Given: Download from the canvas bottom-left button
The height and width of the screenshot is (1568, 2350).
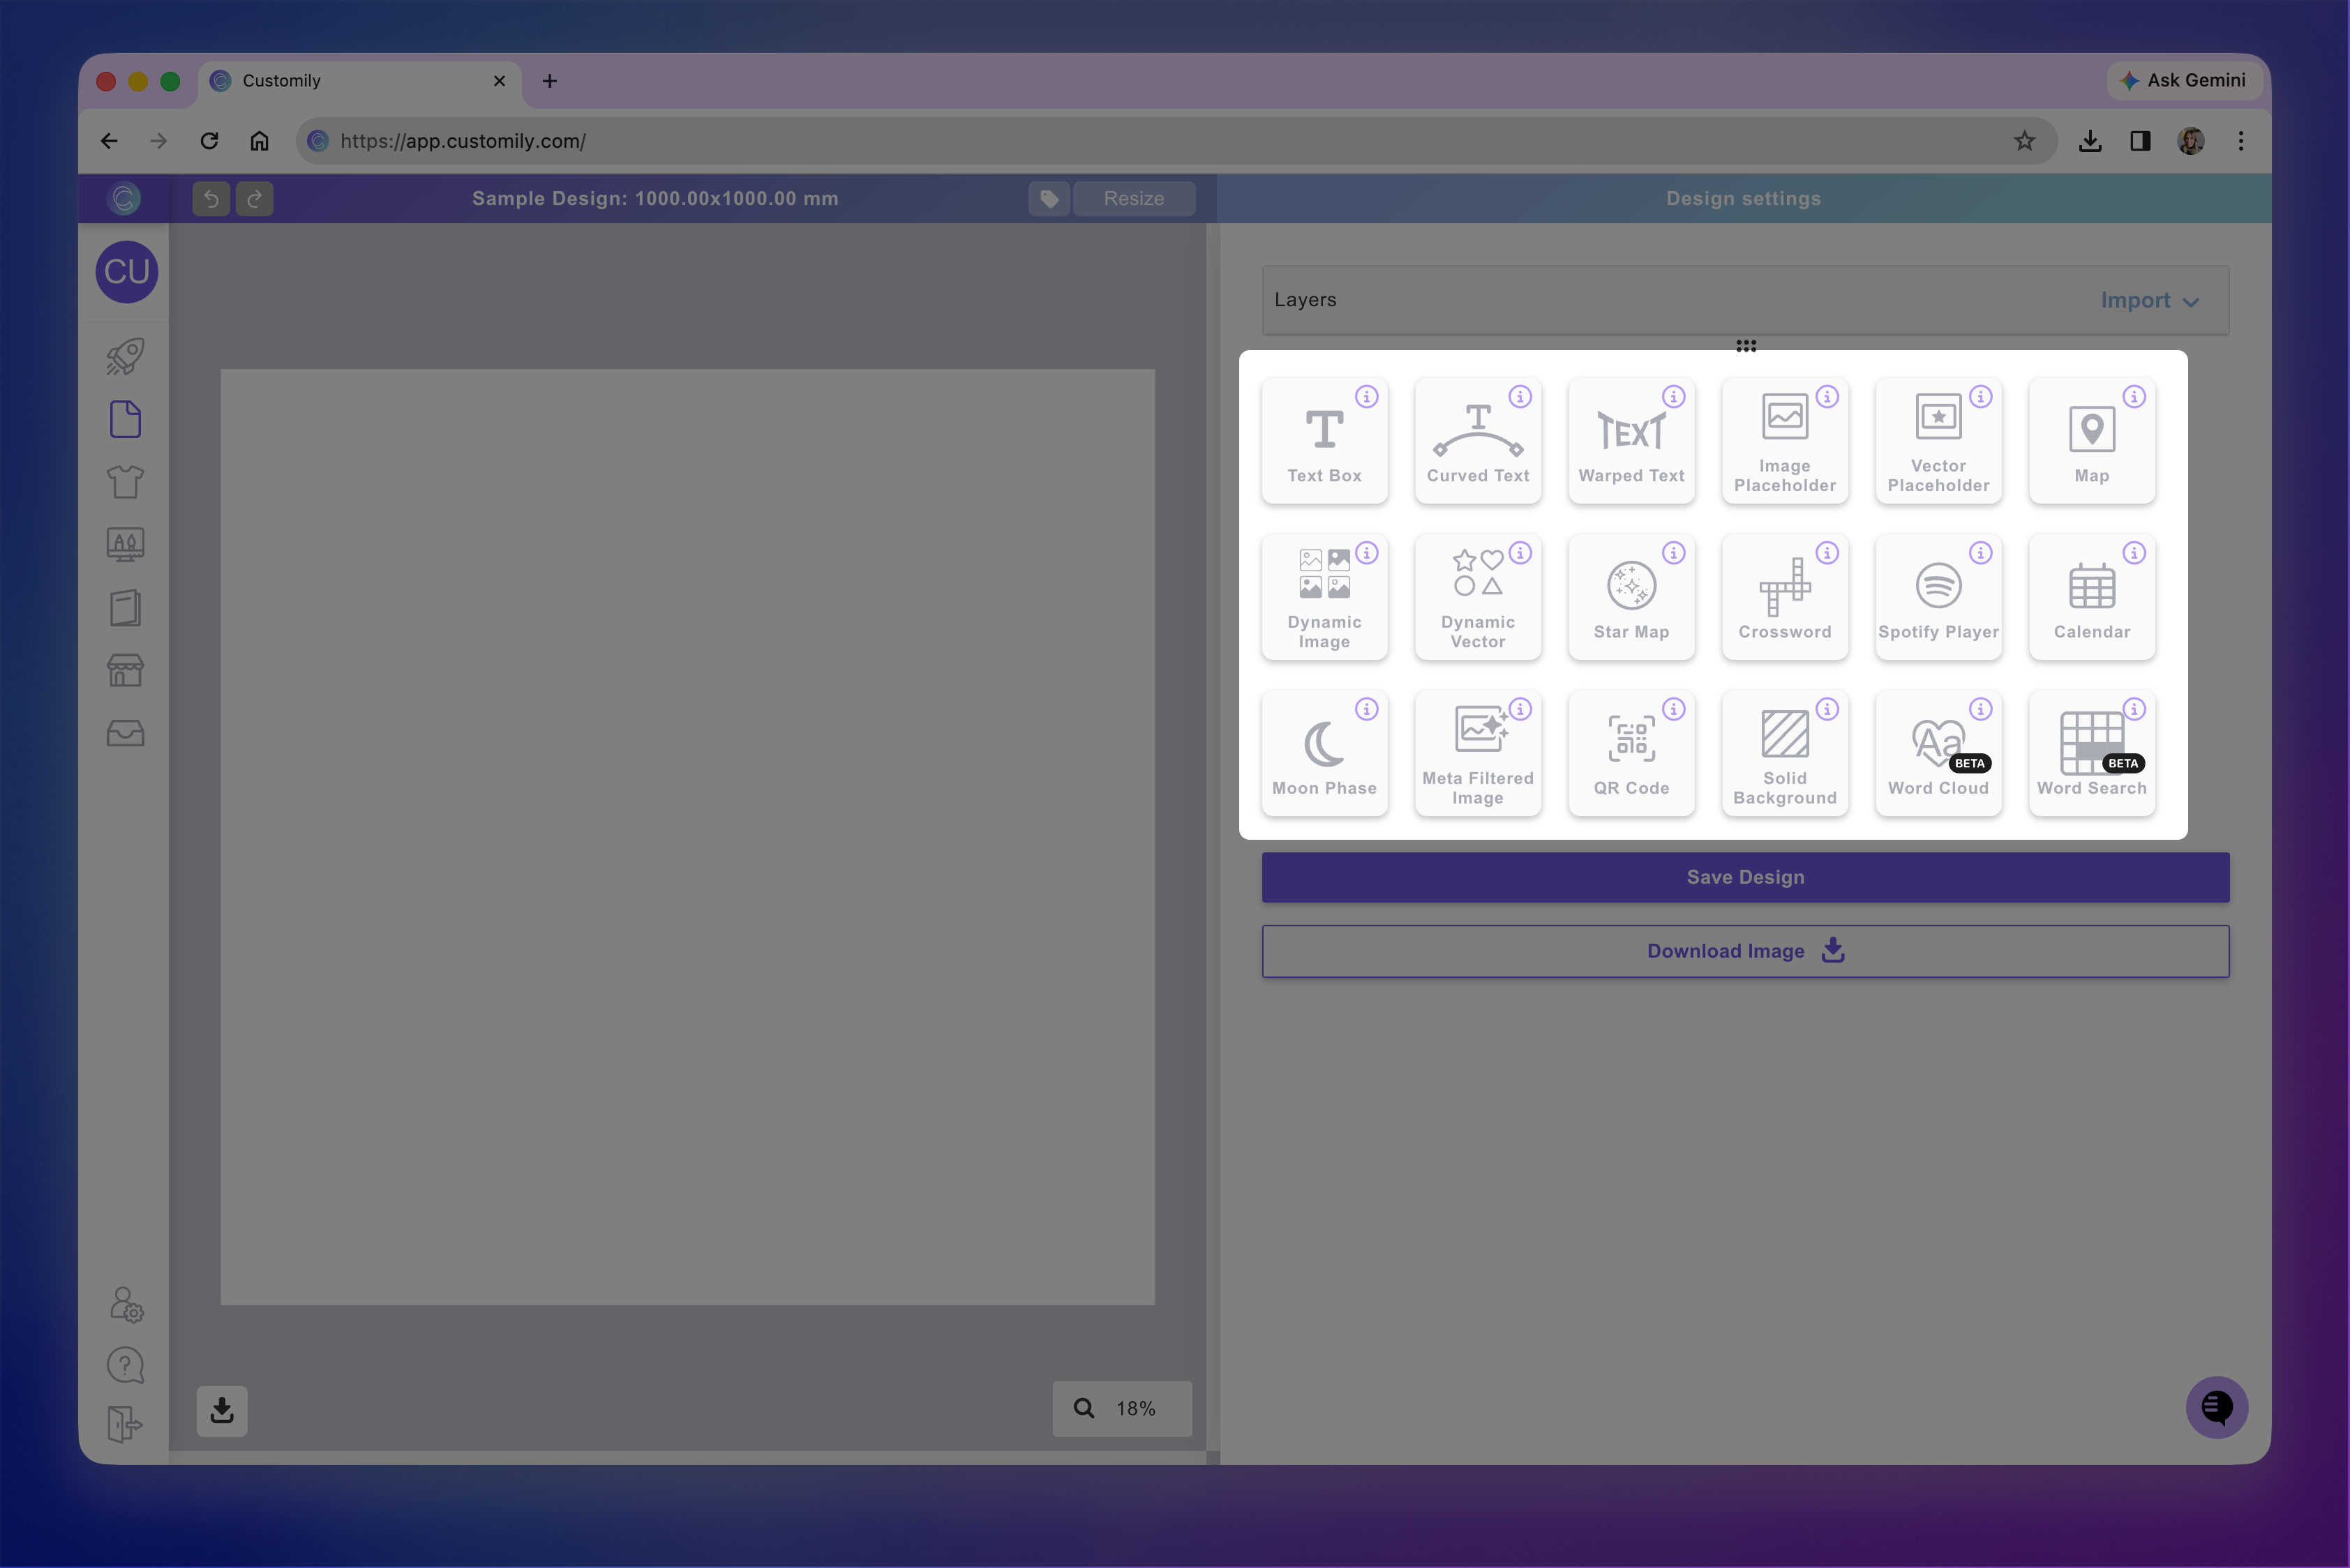Looking at the screenshot, I should pyautogui.click(x=221, y=1411).
